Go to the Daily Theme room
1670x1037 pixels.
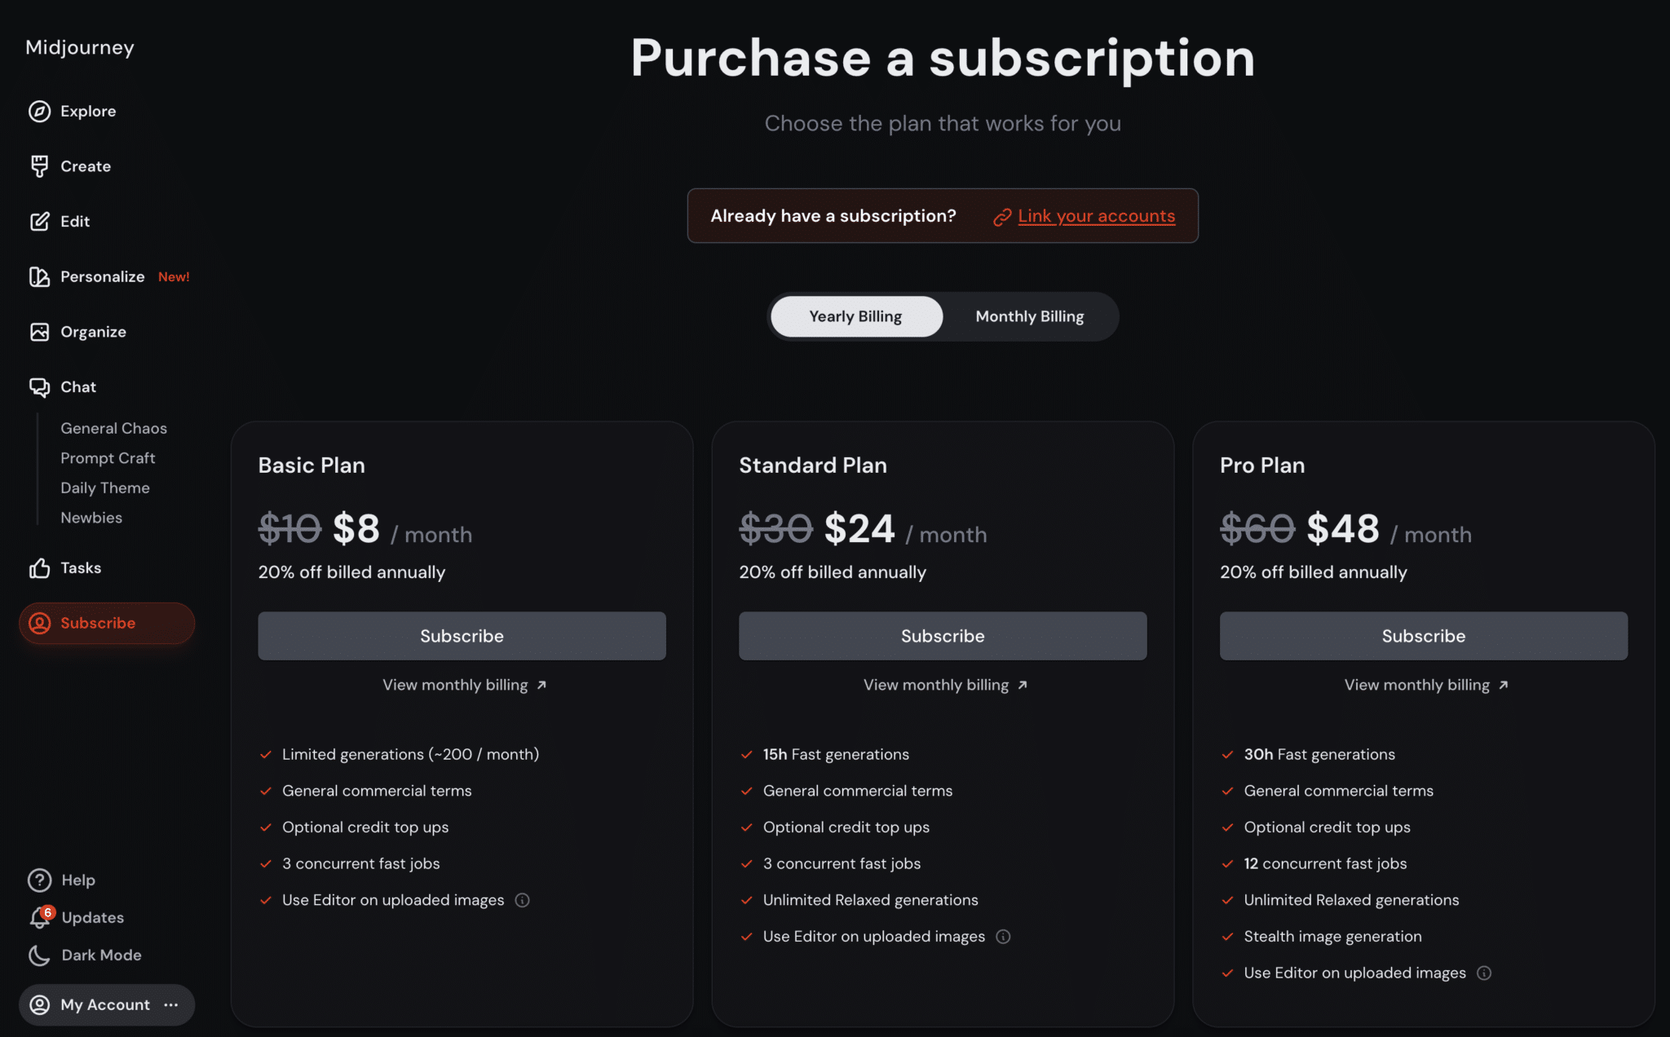point(105,488)
